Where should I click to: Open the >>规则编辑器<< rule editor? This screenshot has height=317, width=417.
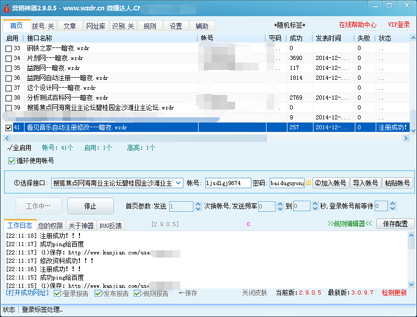pyautogui.click(x=350, y=224)
